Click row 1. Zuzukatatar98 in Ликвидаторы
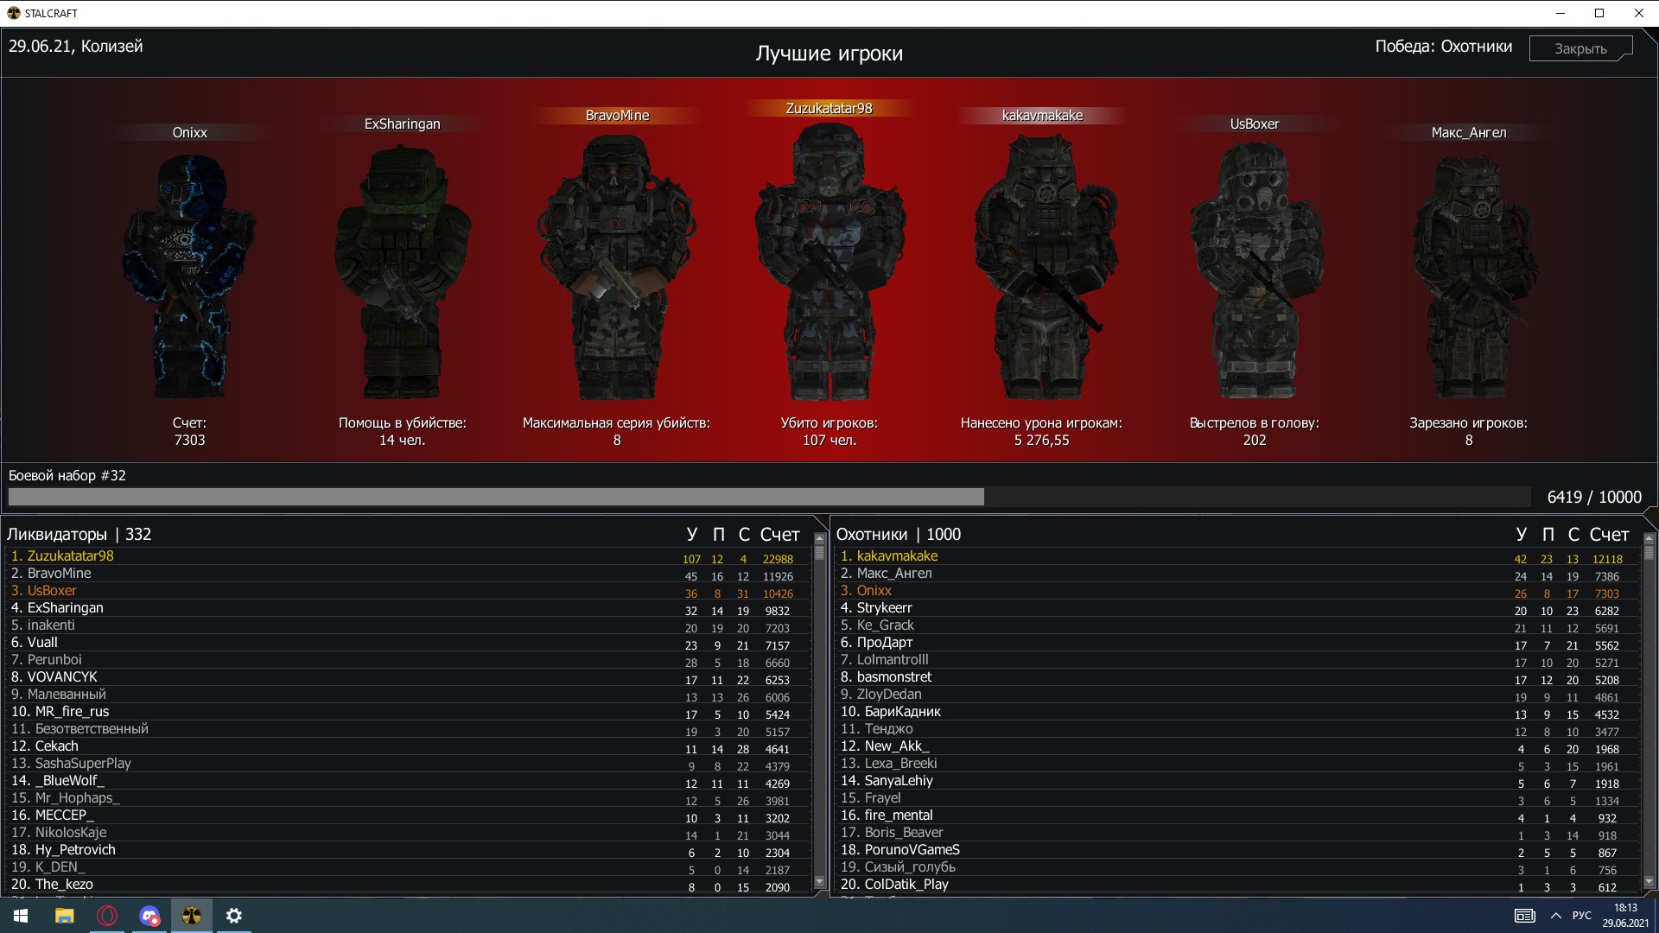 pos(409,556)
